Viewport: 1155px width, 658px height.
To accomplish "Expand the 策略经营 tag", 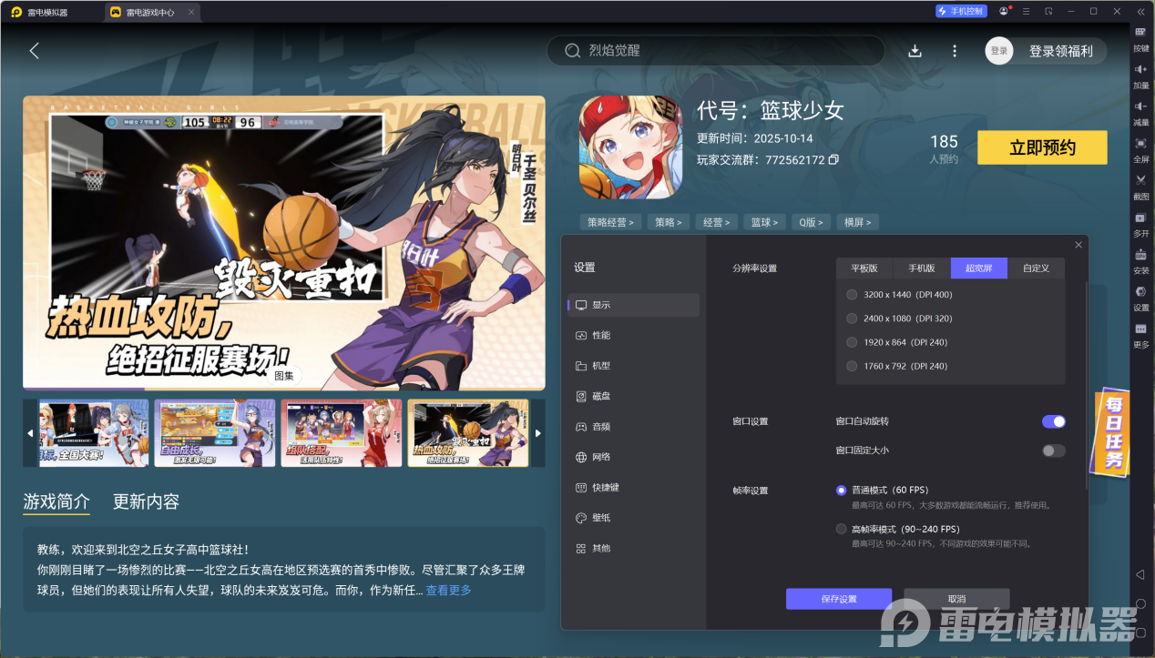I will [610, 222].
